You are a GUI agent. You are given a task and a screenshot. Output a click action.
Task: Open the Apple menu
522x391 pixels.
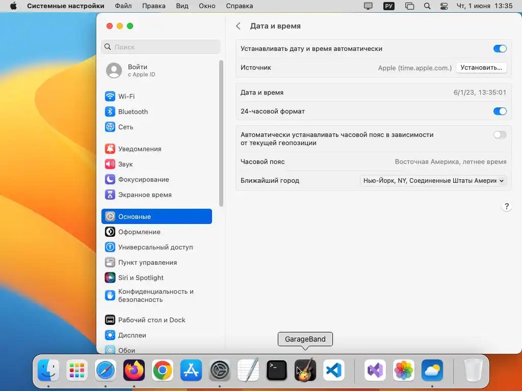click(13, 6)
